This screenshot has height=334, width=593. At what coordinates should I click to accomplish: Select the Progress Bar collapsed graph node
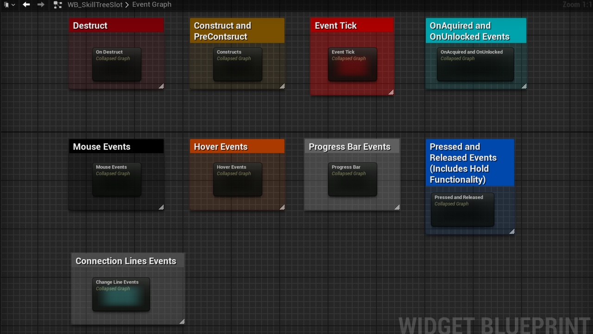[x=352, y=179]
